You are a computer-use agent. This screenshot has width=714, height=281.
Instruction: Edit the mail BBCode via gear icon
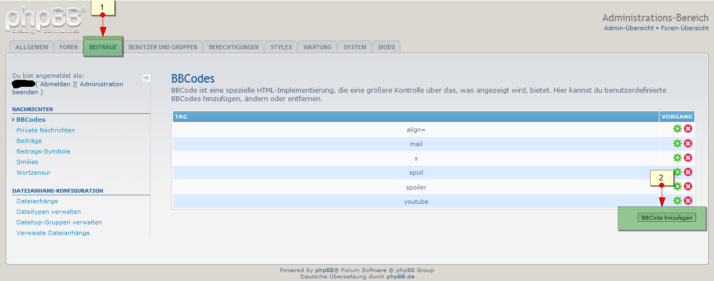(677, 143)
